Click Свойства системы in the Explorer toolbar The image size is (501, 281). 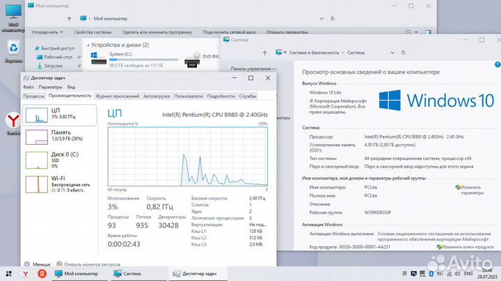coord(93,32)
